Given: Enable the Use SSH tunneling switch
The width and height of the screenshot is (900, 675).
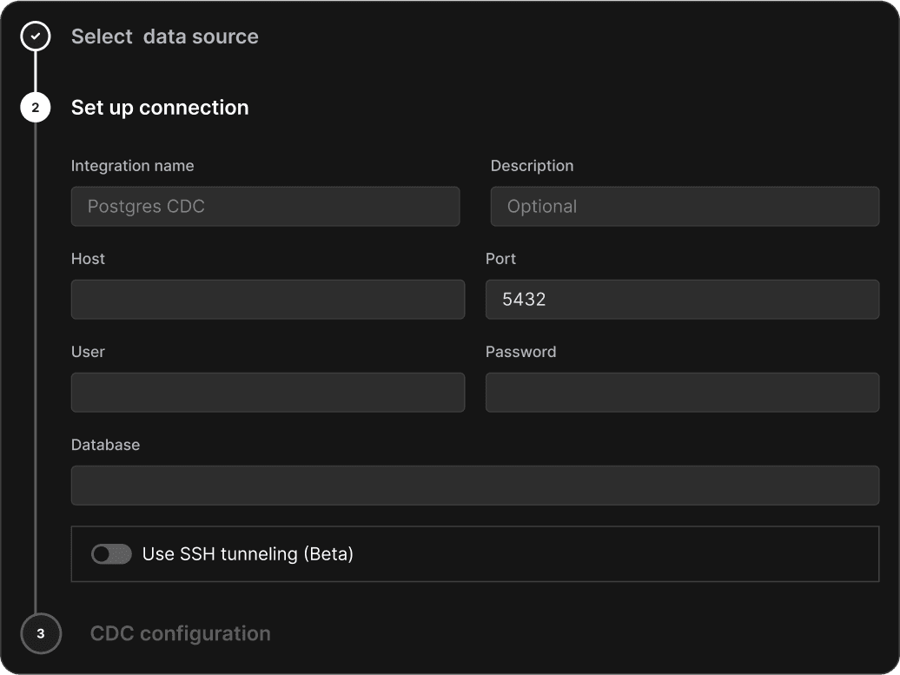Looking at the screenshot, I should point(111,554).
